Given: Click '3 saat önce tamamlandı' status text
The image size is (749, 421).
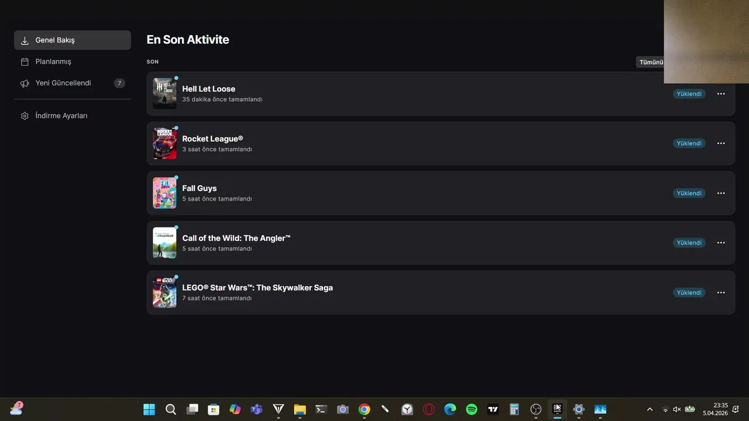Looking at the screenshot, I should click(217, 149).
